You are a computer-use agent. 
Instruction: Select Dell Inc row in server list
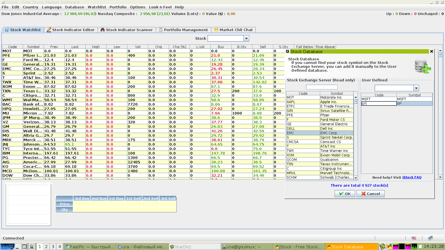point(320,129)
